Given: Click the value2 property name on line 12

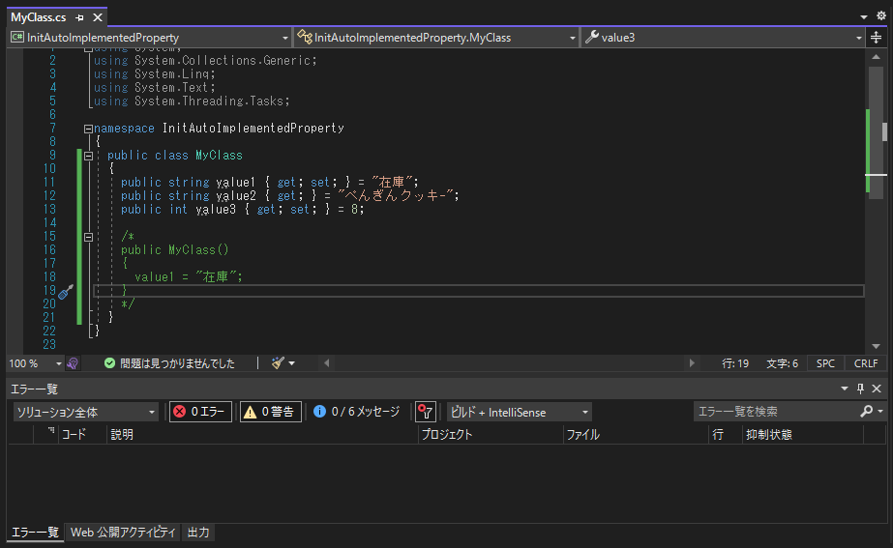Looking at the screenshot, I should point(236,196).
